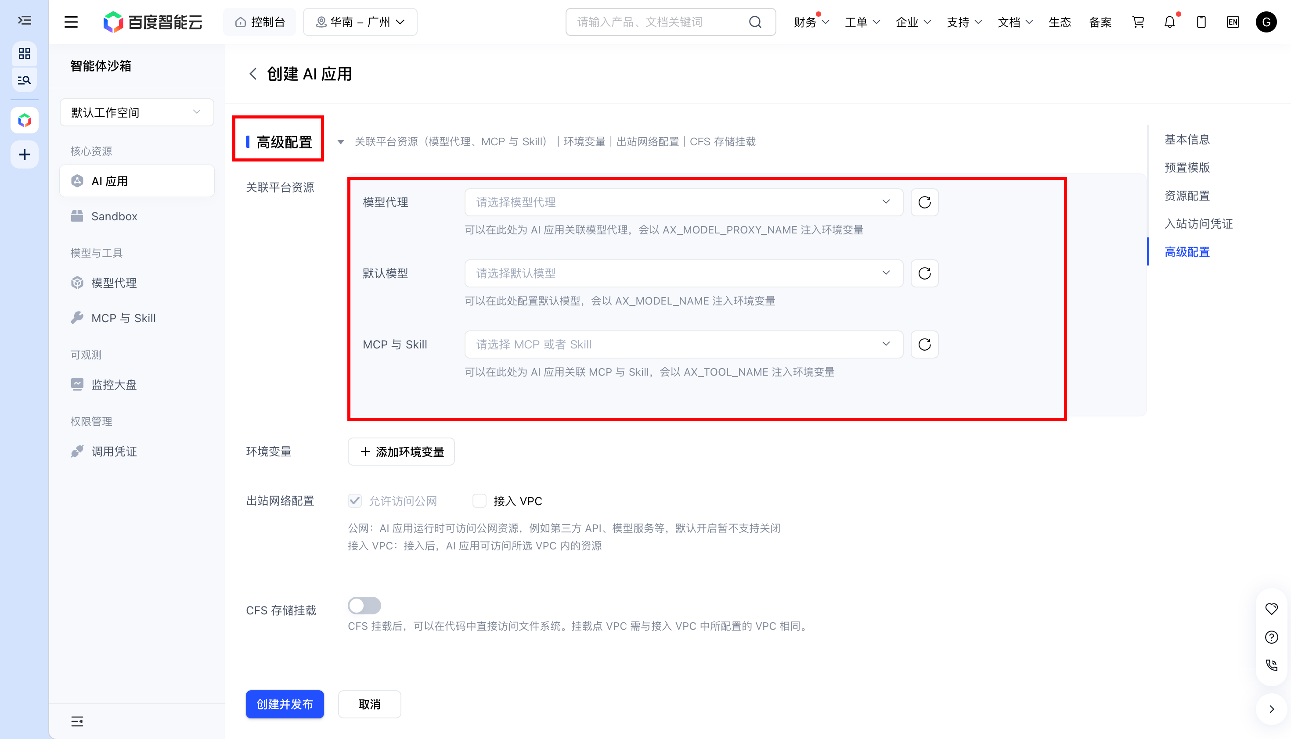Screen dimensions: 1291x739
Task: Enable the 接入 VPC checkbox
Action: tap(479, 501)
